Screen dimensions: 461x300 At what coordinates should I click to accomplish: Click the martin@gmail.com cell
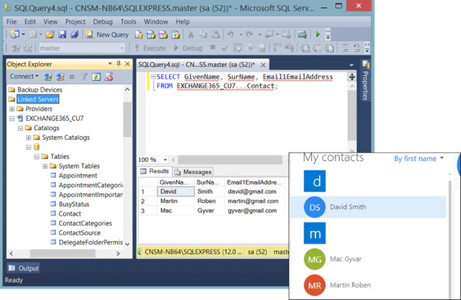pos(255,201)
